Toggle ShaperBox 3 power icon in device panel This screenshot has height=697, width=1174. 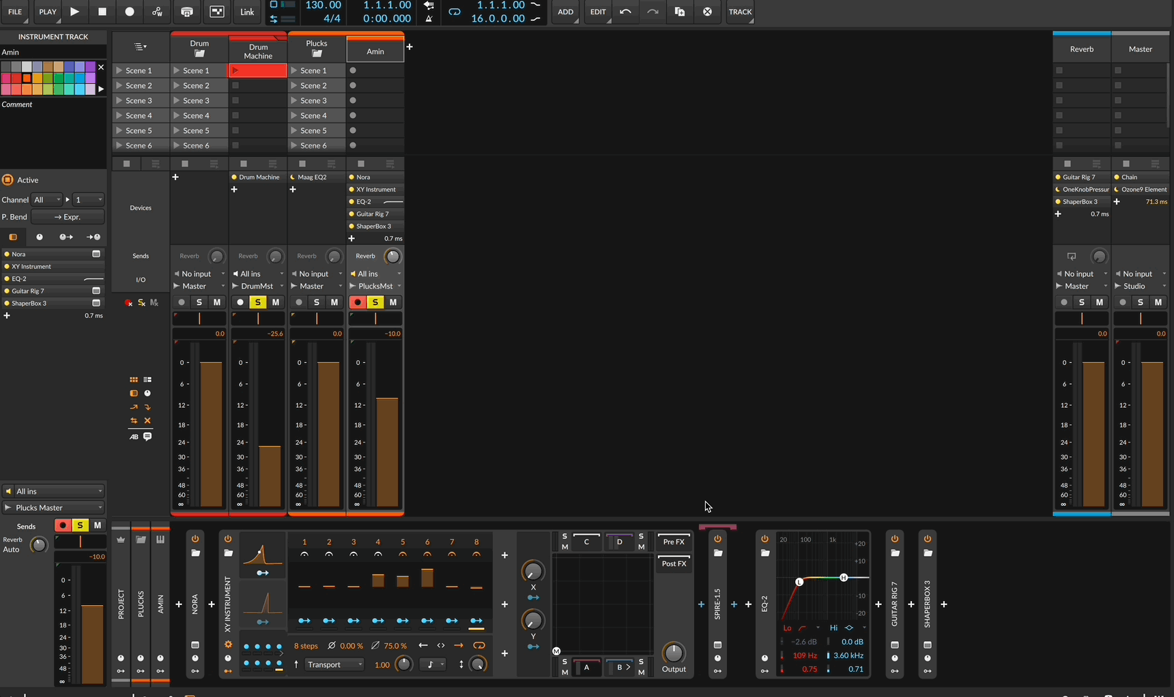tap(928, 539)
